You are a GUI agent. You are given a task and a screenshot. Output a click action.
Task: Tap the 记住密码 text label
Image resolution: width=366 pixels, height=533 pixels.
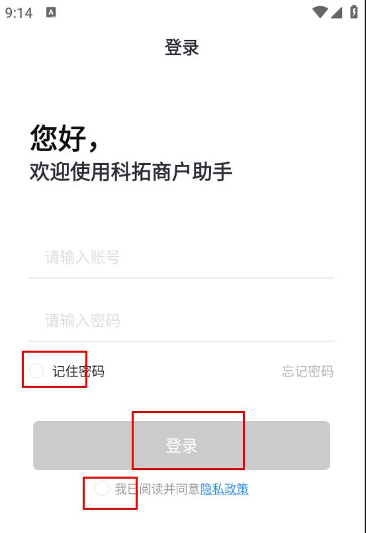[78, 371]
